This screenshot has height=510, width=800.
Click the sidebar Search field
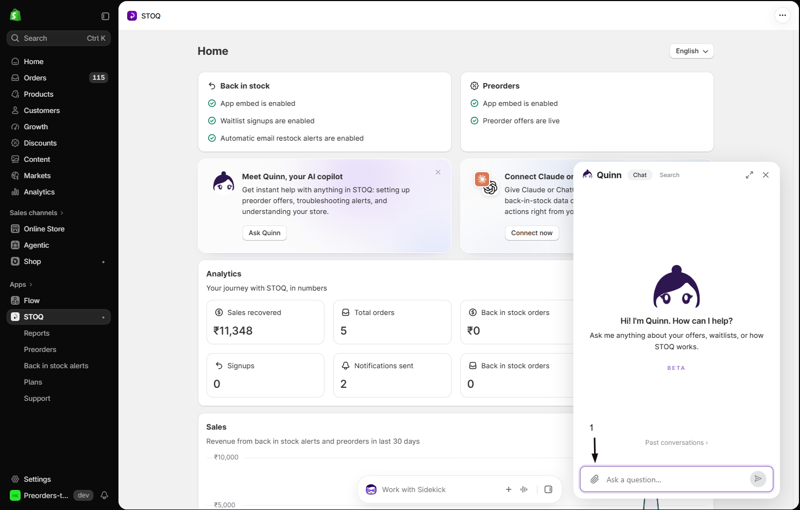(x=59, y=38)
